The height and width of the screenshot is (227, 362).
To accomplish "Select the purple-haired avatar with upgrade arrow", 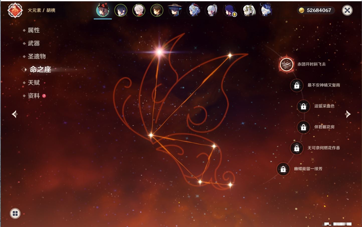I will click(229, 10).
